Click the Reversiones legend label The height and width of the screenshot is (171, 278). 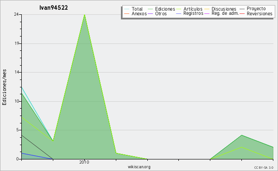click(x=259, y=13)
